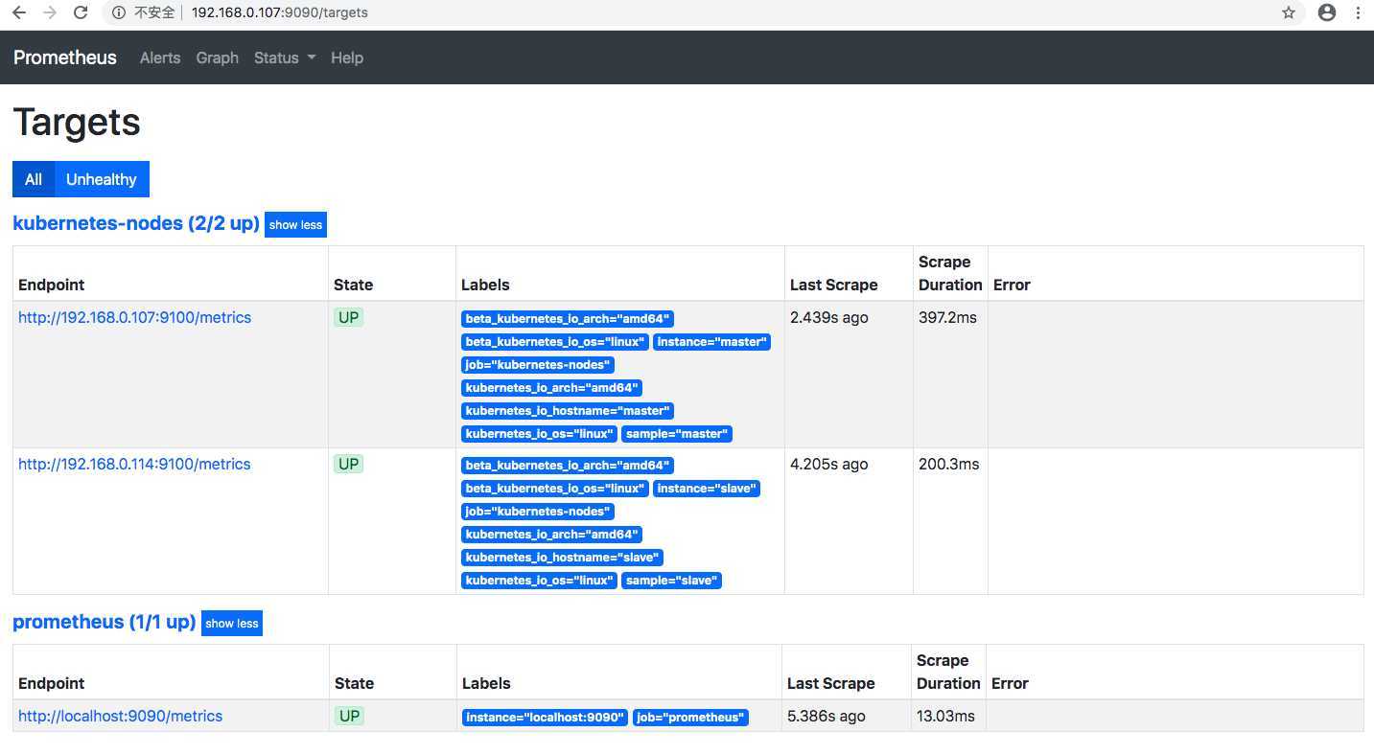Click the 5.386s ago last scrape value
This screenshot has height=754, width=1374.
click(827, 716)
